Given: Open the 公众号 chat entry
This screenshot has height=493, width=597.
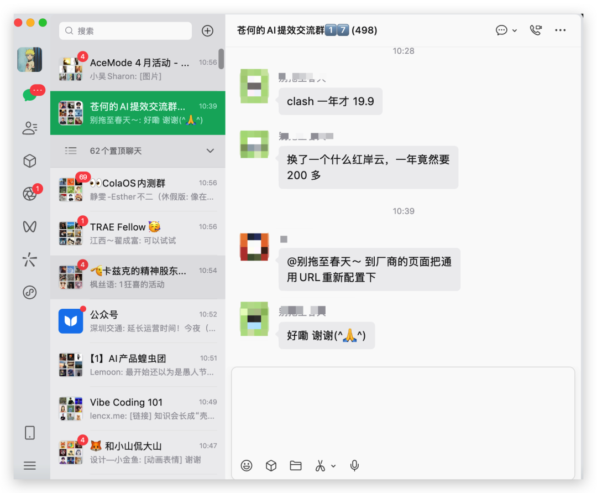Looking at the screenshot, I should 137,321.
